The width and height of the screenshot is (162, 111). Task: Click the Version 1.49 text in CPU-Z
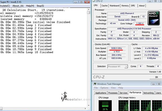[x=155, y=72]
